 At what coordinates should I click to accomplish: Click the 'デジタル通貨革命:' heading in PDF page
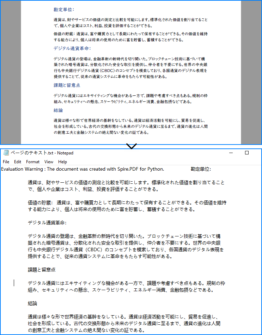pos(72,48)
